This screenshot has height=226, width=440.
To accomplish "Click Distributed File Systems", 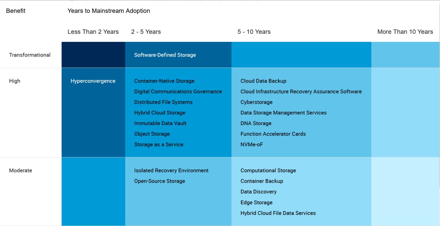I will (163, 102).
